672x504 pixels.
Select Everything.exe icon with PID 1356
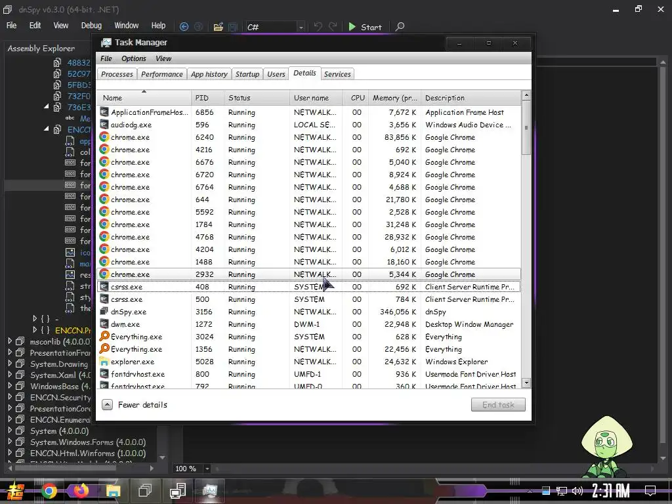(104, 348)
